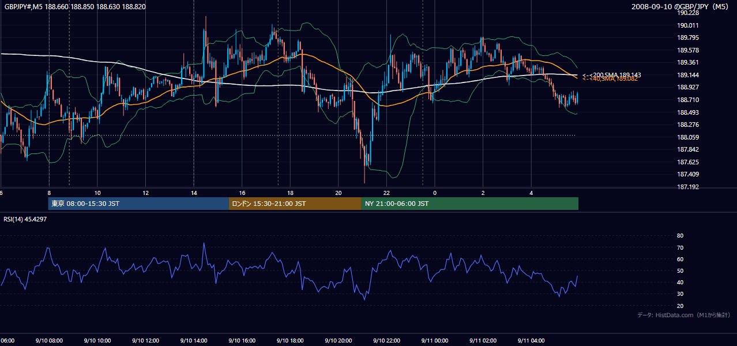
Task: Click price axis label 188.493
Action: 688,112
